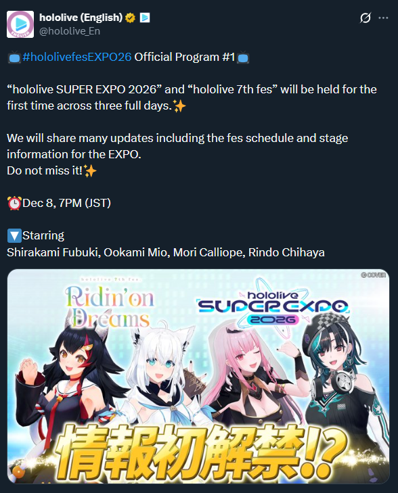The image size is (398, 493).
Task: Click the Grok explain icon
Action: 366,18
